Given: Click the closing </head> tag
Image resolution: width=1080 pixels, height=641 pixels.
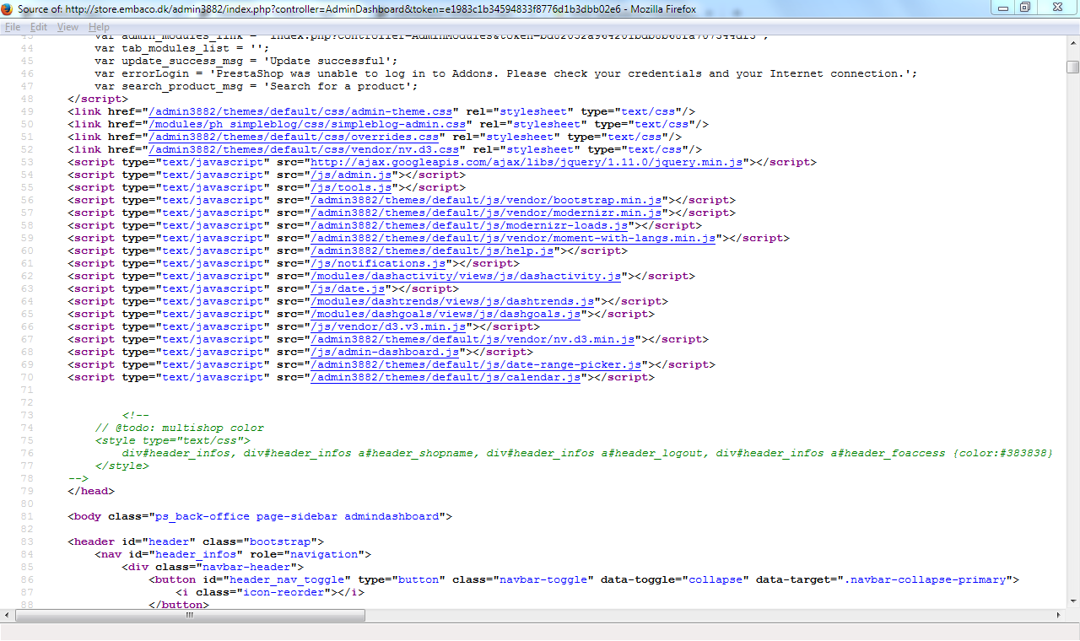Looking at the screenshot, I should pos(91,491).
